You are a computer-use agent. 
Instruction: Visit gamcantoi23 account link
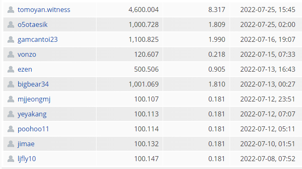click(37, 39)
